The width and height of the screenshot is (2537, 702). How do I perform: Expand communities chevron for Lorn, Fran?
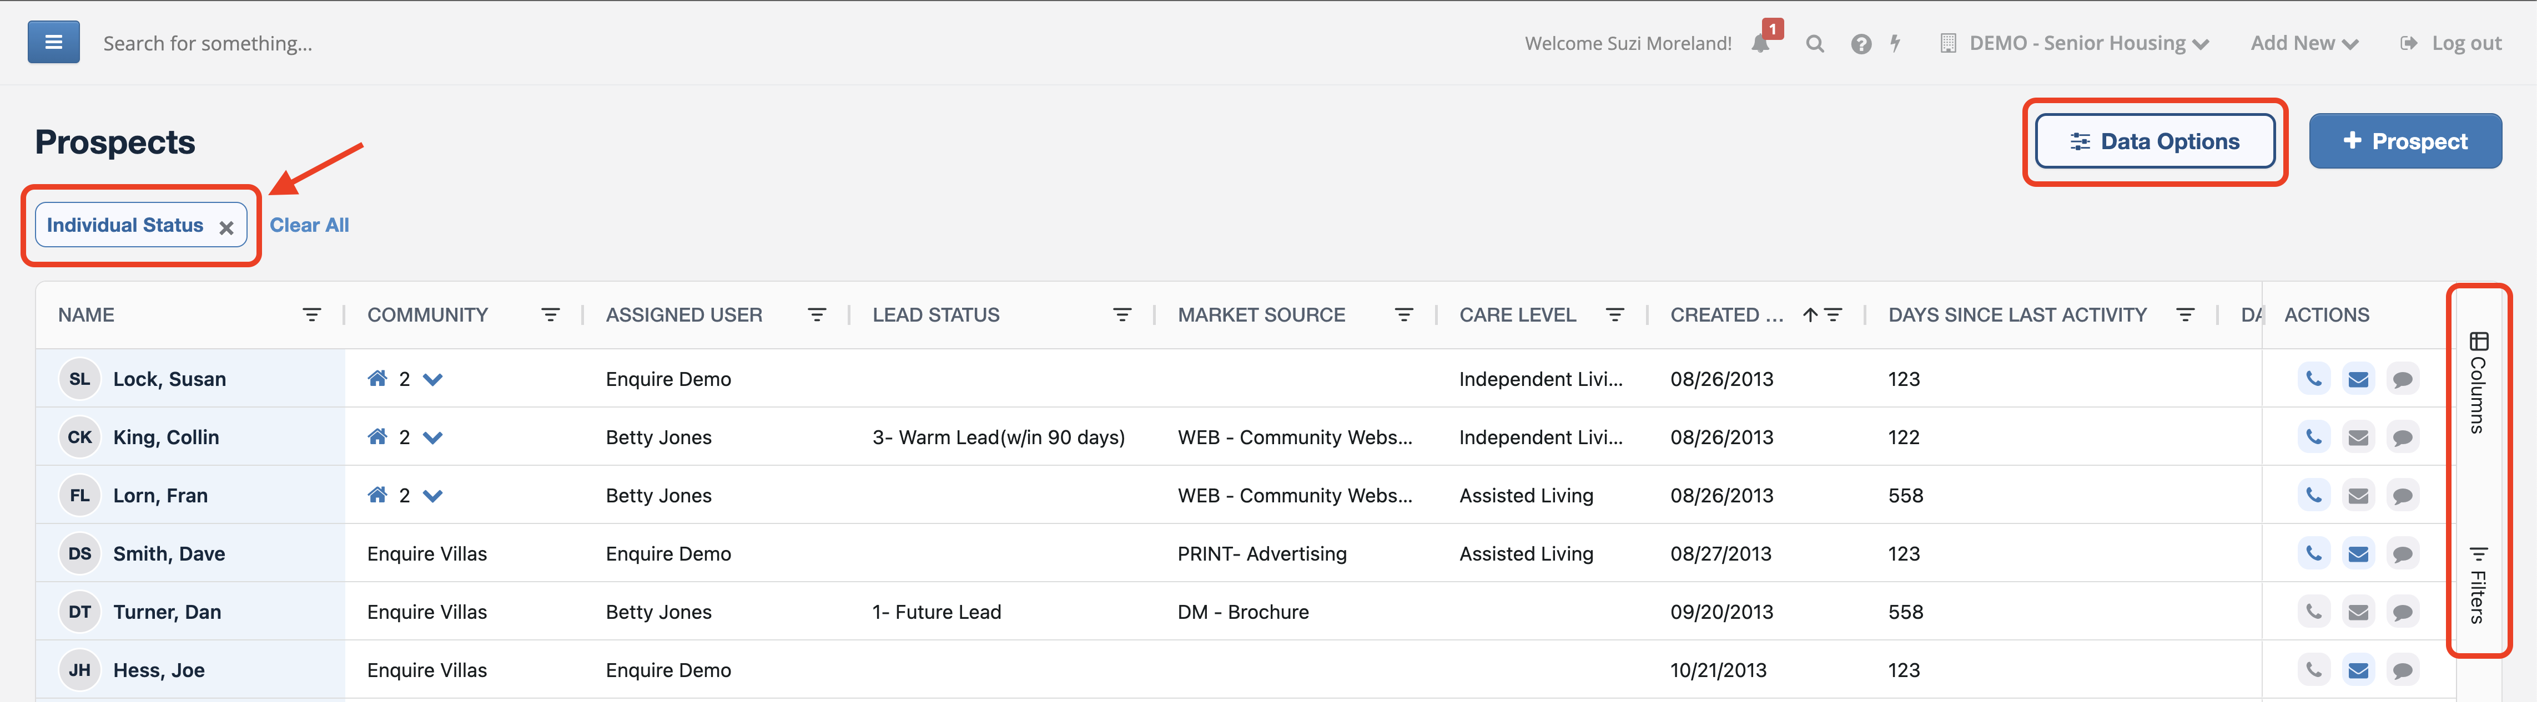pyautogui.click(x=432, y=496)
